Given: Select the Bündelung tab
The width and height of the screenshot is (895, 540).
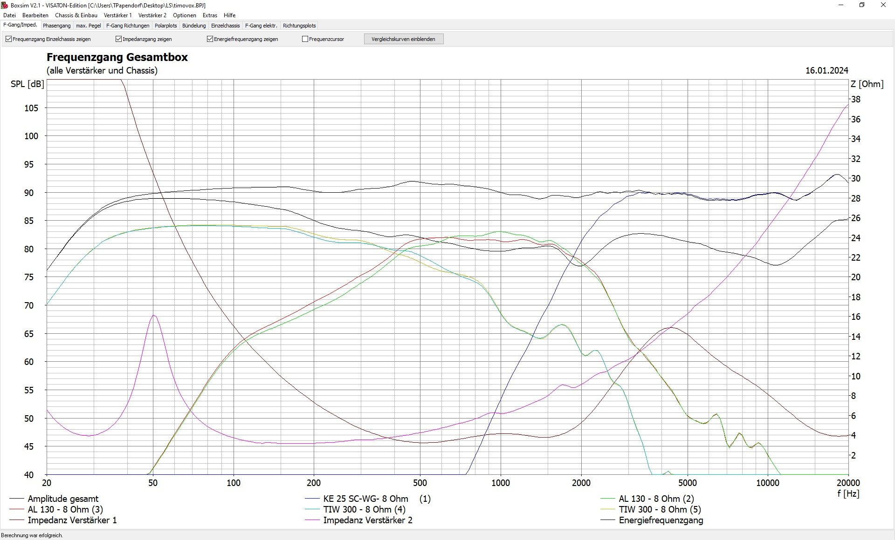Looking at the screenshot, I should click(194, 26).
